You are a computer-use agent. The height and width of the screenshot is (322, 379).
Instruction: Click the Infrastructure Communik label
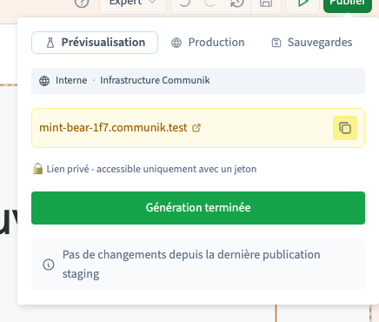click(155, 80)
